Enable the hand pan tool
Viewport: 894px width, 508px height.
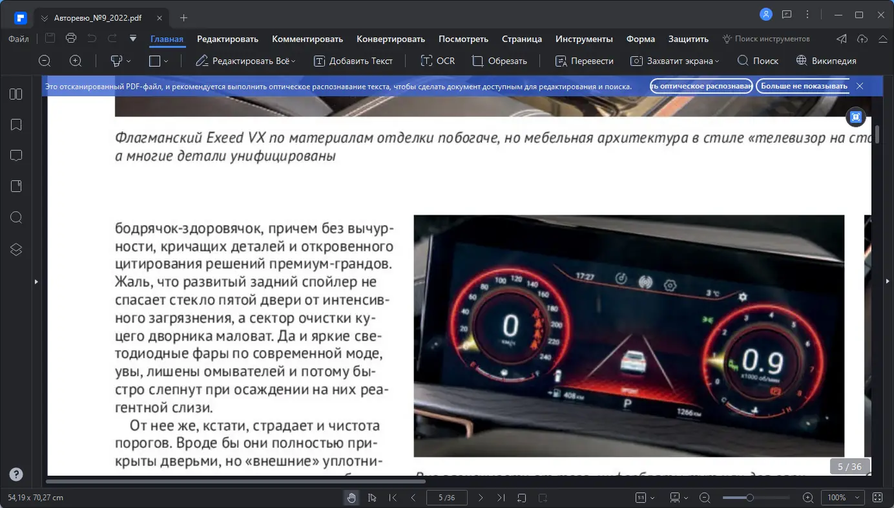tap(351, 498)
